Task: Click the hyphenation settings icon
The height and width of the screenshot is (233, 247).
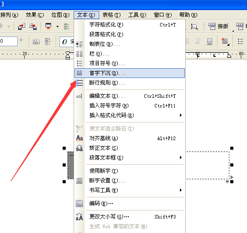Action: coord(79,181)
